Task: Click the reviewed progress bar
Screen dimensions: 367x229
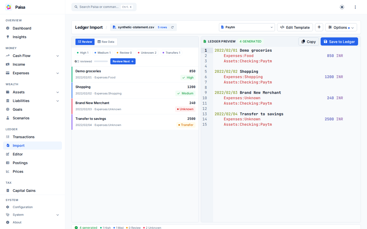Action: 101,61
